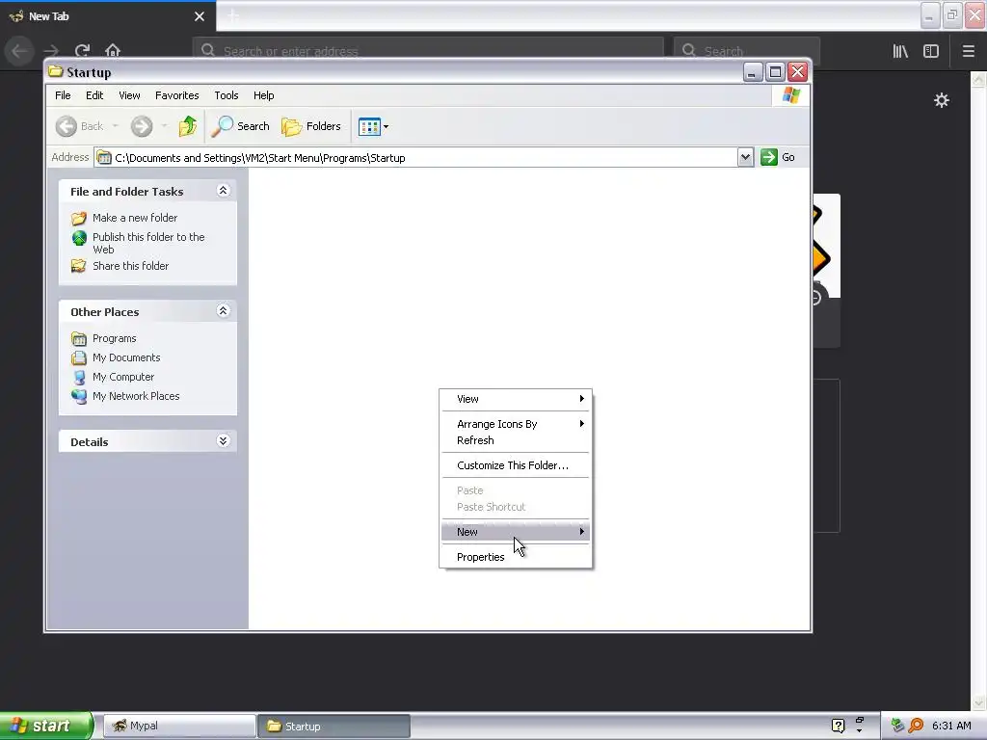This screenshot has width=987, height=740.
Task: Click the orange magnifier tray icon
Action: coord(916,726)
